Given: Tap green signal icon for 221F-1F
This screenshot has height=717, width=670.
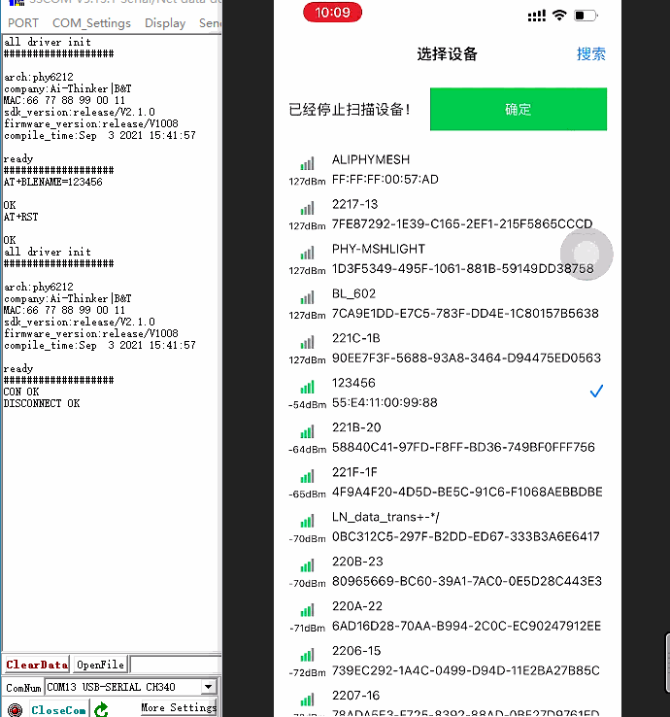Looking at the screenshot, I should point(308,476).
